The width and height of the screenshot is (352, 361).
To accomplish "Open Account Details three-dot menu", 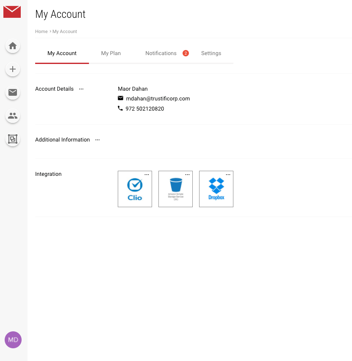I will [x=81, y=89].
